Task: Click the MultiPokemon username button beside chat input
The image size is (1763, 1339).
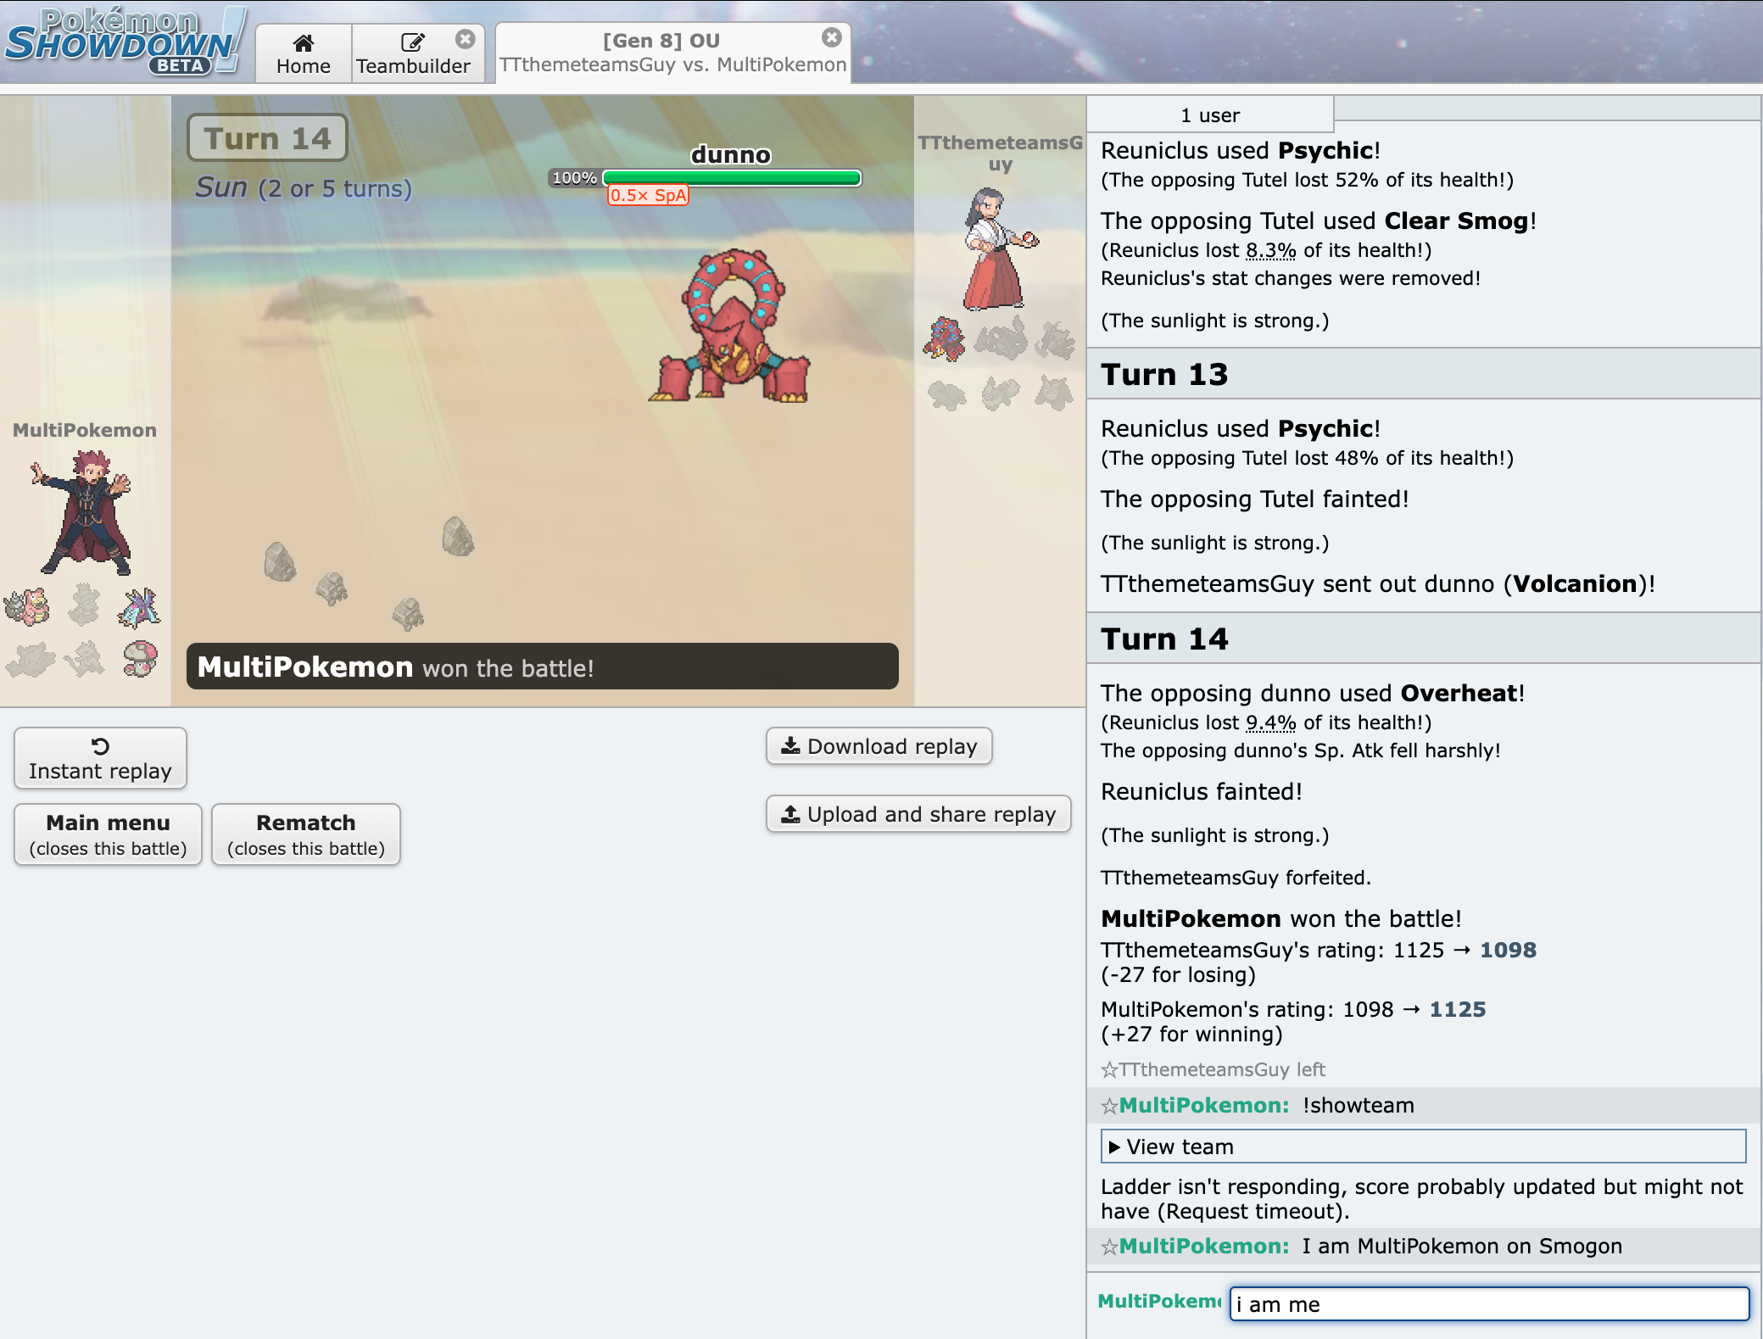Action: (1159, 1301)
